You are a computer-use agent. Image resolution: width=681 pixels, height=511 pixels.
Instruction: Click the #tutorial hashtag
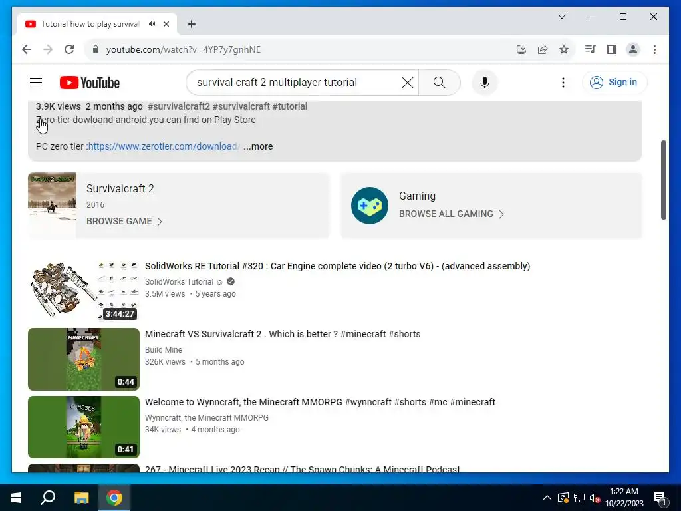point(290,106)
